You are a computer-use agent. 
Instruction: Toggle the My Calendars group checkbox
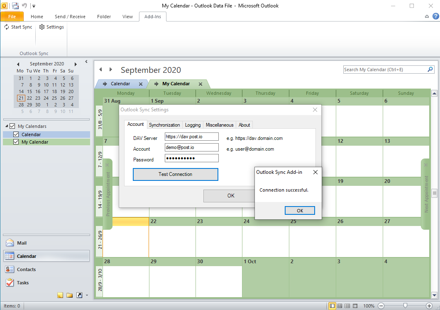(12, 126)
